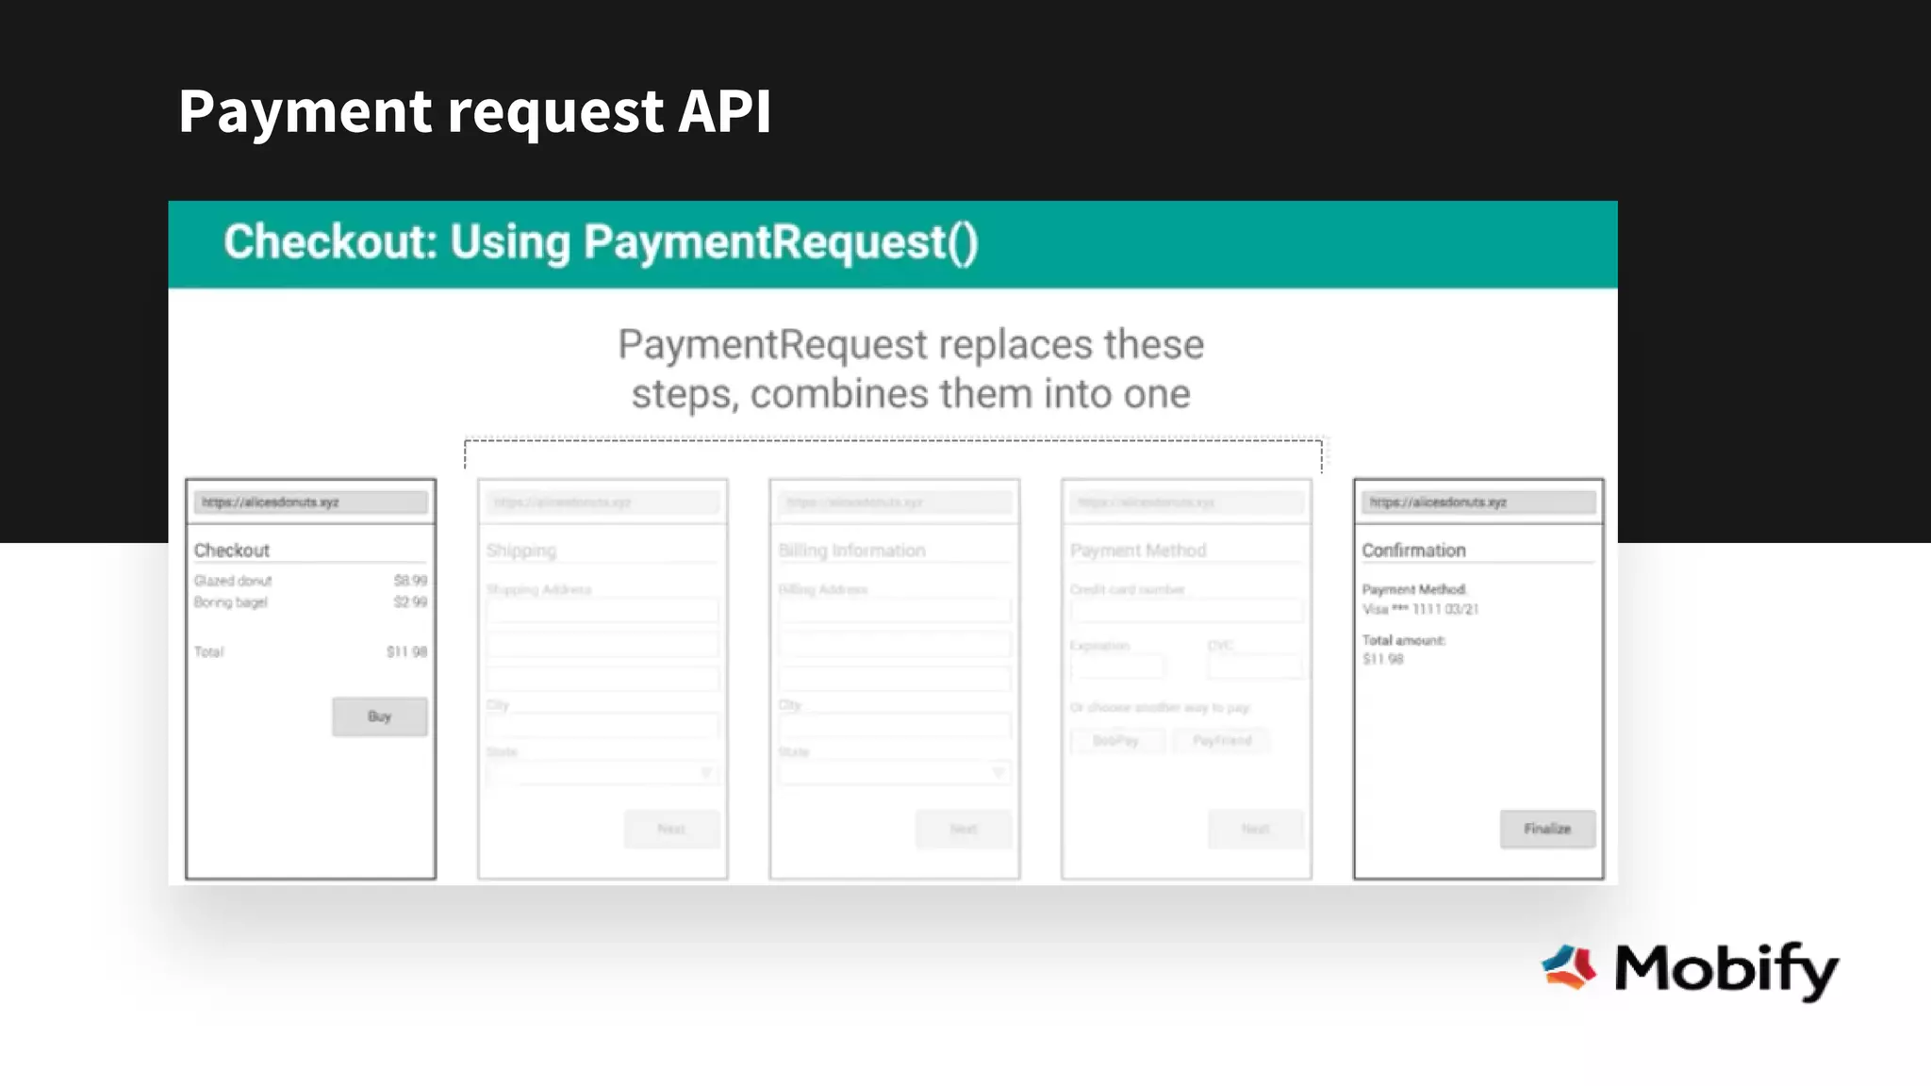This screenshot has height=1086, width=1931.
Task: Click the Payment Method mockup URL bar
Action: (x=1186, y=502)
